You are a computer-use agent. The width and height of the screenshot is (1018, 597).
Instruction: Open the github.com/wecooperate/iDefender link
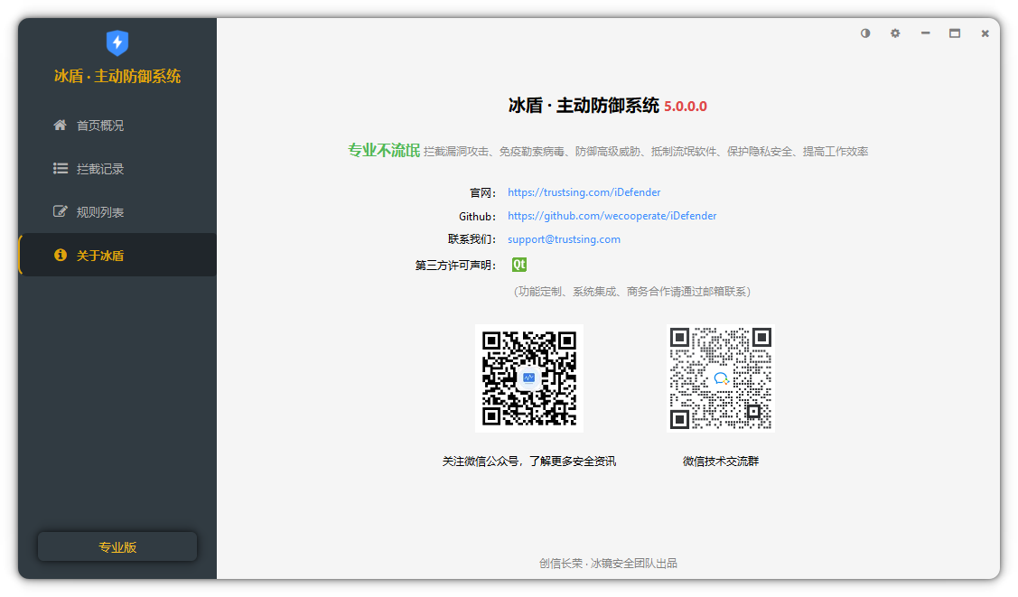(612, 216)
